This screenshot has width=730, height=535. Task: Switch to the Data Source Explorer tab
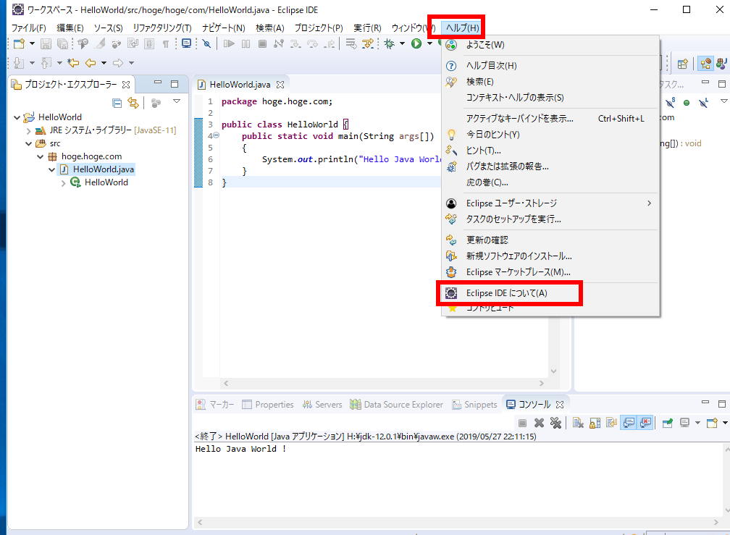tap(397, 405)
